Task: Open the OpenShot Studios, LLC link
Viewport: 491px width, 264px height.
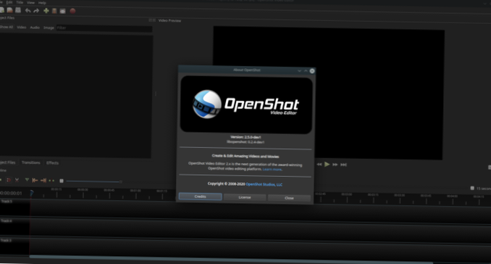Action: point(264,184)
